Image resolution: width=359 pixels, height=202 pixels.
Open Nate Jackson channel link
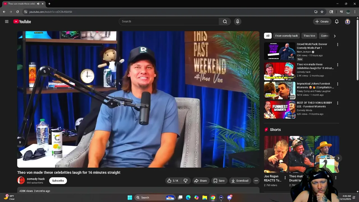click(x=304, y=52)
